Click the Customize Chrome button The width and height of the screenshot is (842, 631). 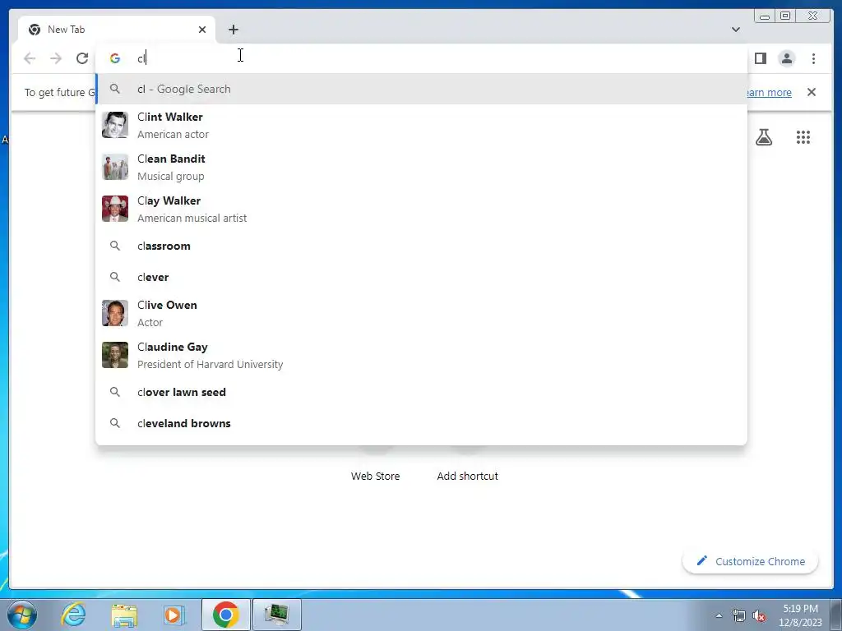(x=750, y=561)
